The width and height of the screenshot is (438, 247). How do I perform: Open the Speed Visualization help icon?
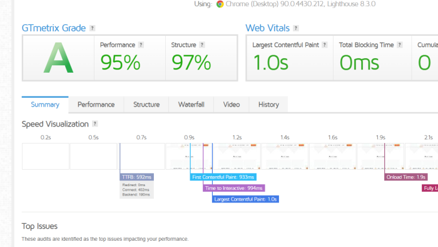tap(95, 124)
